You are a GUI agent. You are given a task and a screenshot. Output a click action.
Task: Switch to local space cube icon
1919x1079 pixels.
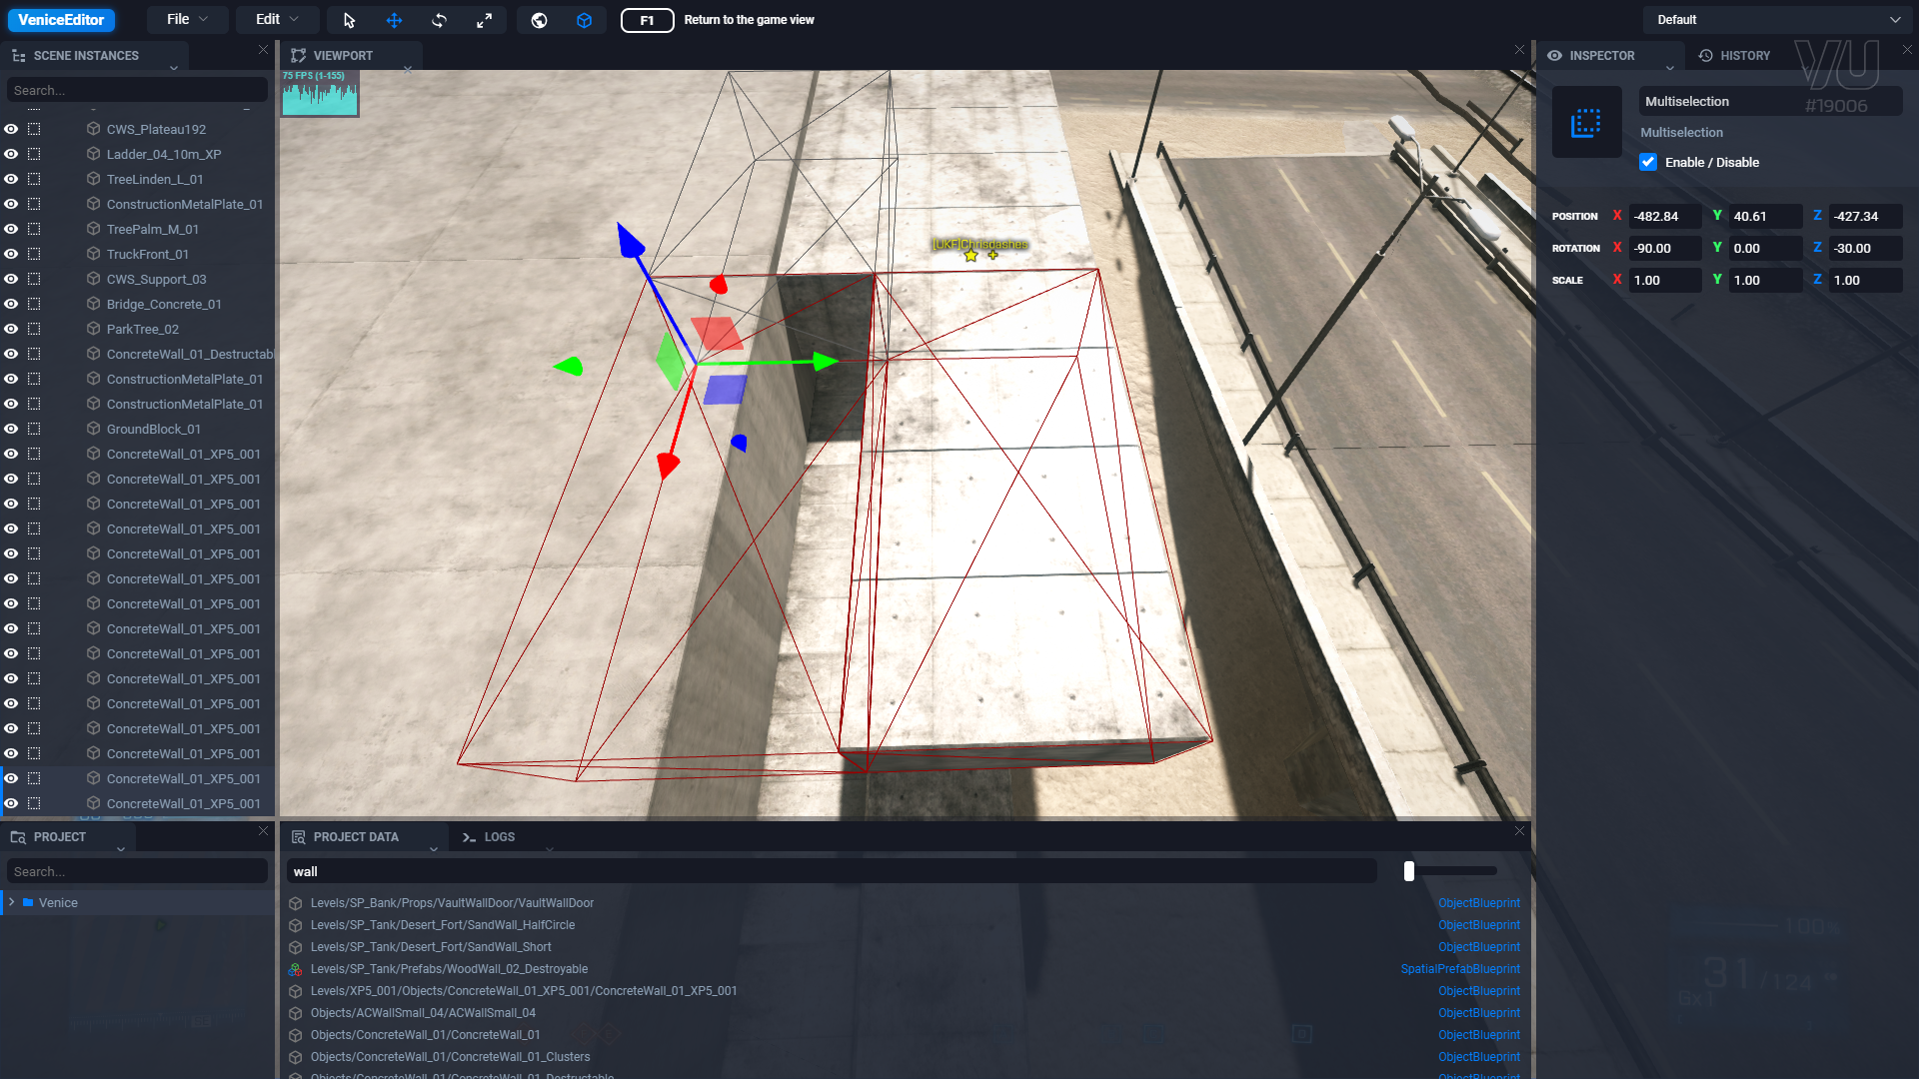tap(585, 20)
